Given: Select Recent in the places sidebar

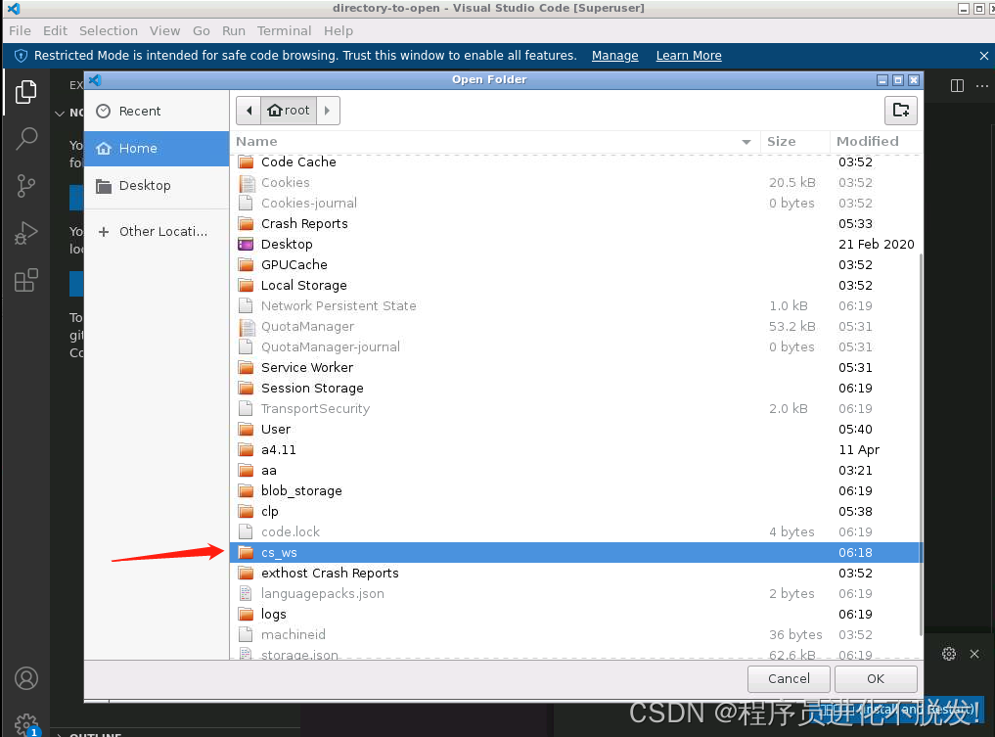Looking at the screenshot, I should pos(157,112).
